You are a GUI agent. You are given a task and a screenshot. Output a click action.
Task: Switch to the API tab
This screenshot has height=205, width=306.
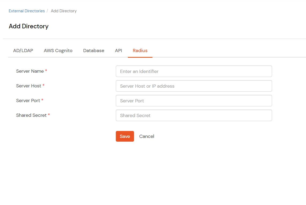(118, 51)
